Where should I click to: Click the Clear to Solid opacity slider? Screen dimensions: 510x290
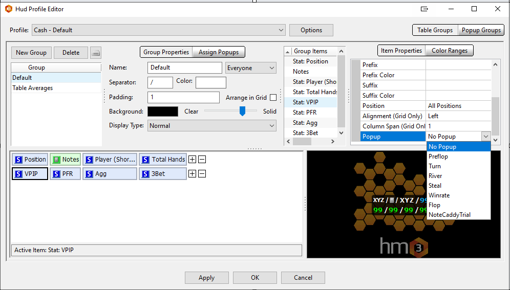click(x=230, y=111)
